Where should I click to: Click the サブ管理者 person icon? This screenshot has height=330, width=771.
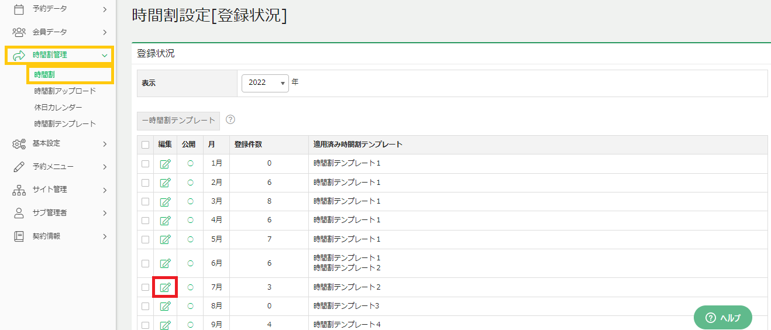[x=19, y=213]
